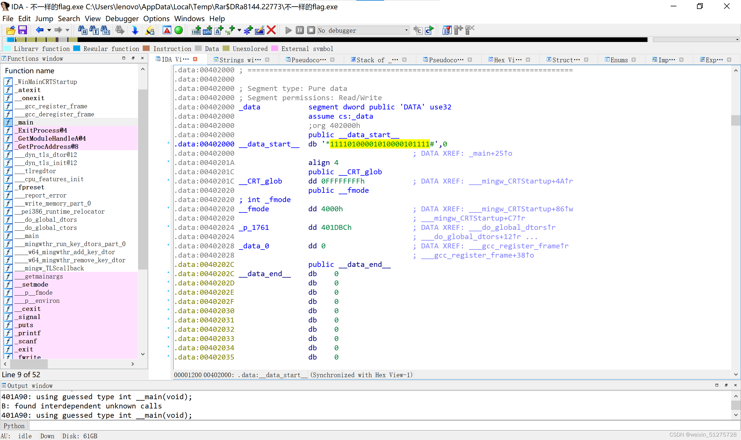Viewport: 741px width, 440px height.
Task: Search for byte sequence binoculars icon
Action: 106,30
